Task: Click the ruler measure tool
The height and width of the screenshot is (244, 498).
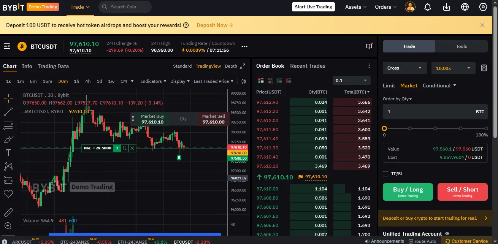Action: point(8,212)
